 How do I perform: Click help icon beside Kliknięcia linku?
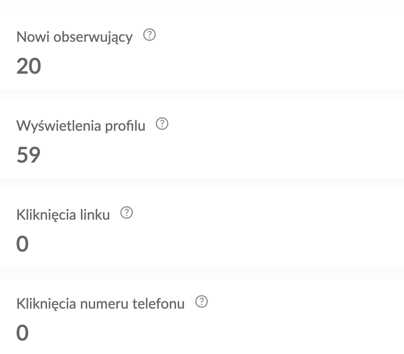click(x=127, y=213)
